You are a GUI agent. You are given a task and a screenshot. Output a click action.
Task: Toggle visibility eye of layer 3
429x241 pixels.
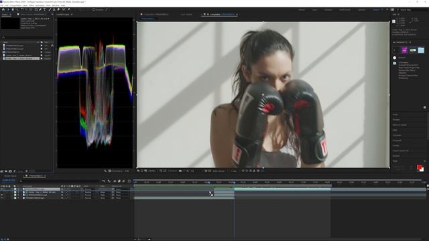click(1, 195)
